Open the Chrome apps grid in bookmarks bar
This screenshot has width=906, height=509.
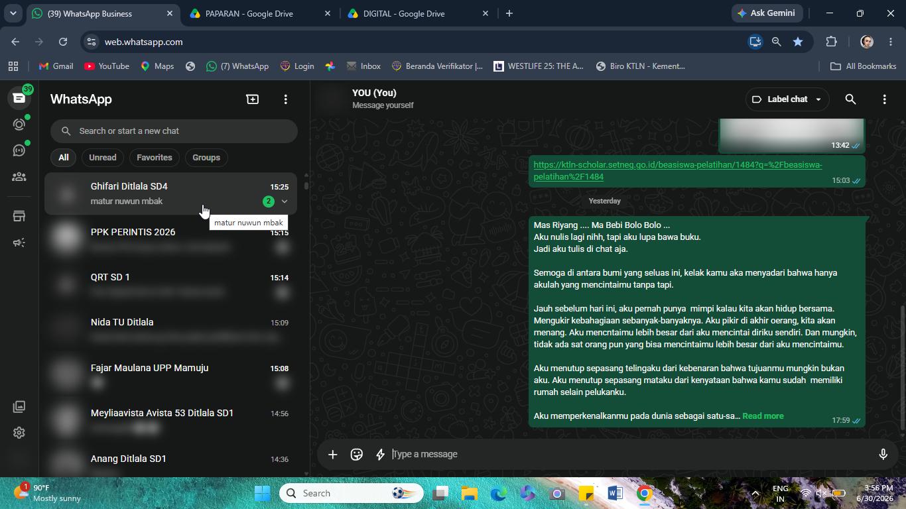[x=13, y=66]
